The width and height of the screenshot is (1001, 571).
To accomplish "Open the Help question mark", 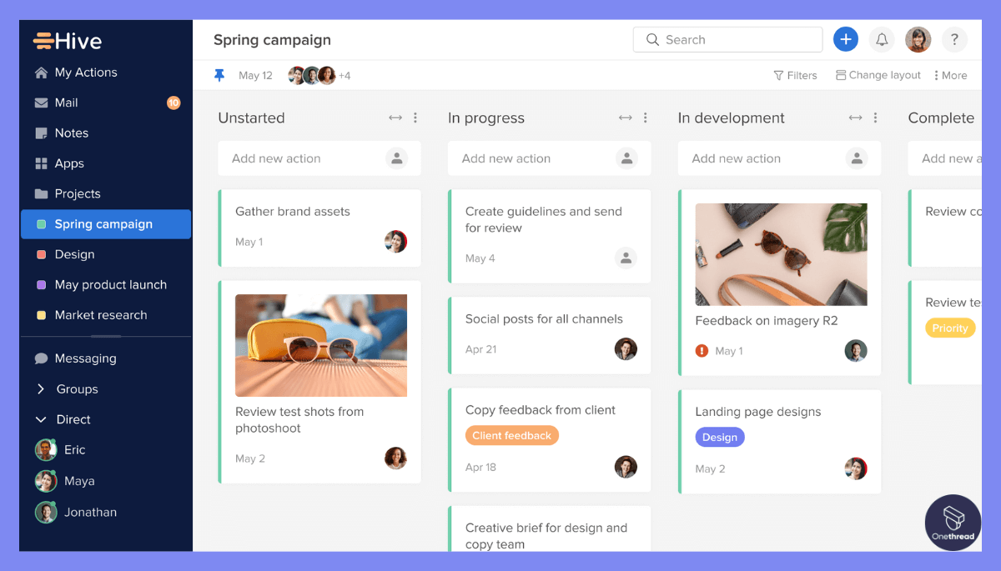I will click(956, 39).
